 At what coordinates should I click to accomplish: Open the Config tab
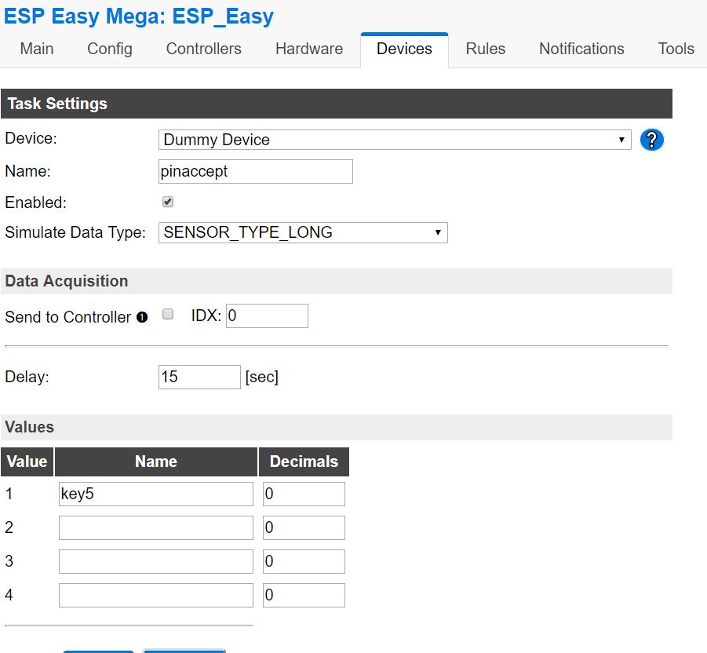click(x=110, y=49)
